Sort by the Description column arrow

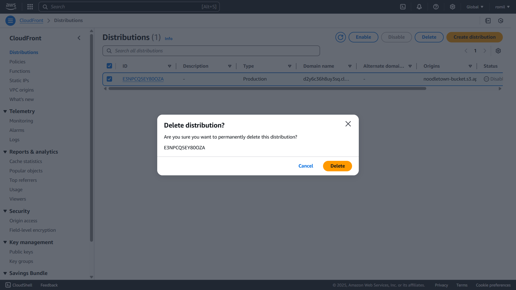point(230,66)
